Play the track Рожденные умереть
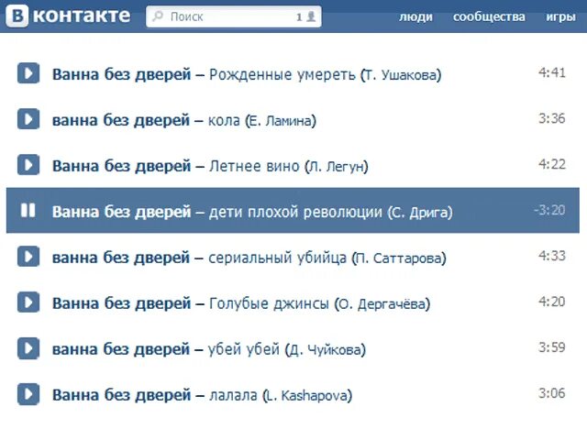 (x=28, y=73)
